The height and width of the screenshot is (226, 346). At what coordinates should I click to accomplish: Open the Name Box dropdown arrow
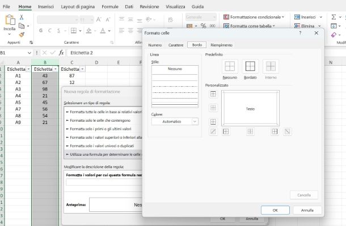pyautogui.click(x=29, y=53)
